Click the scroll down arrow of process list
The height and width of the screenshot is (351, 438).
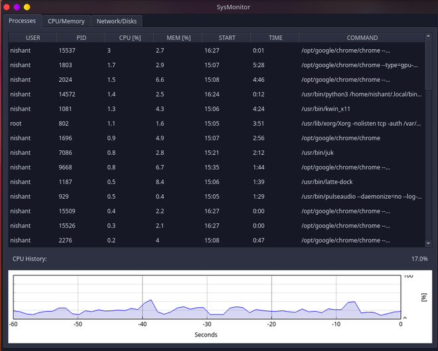428,243
